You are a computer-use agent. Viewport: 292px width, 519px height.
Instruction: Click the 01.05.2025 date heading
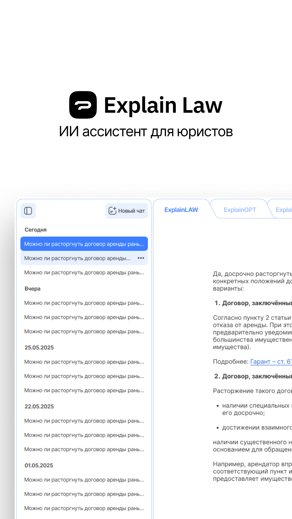pos(39,465)
